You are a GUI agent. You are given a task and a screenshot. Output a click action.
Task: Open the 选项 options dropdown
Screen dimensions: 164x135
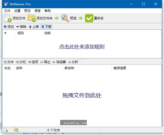33,62
